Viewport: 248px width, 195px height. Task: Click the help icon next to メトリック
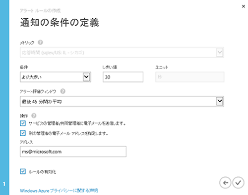pos(40,42)
